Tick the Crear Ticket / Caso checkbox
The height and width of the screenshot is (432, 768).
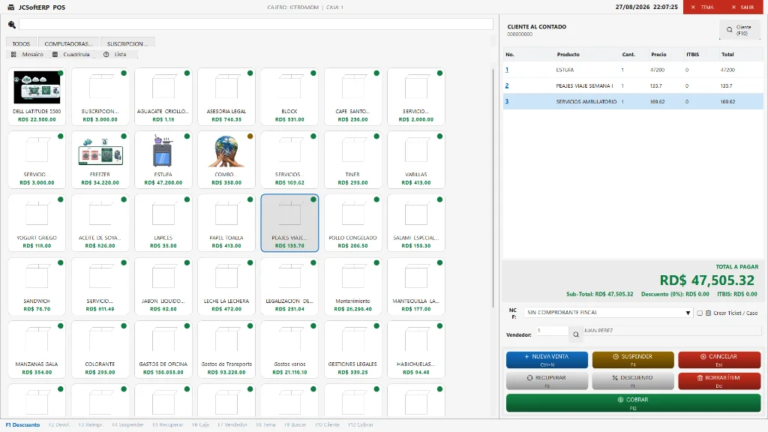click(x=700, y=313)
